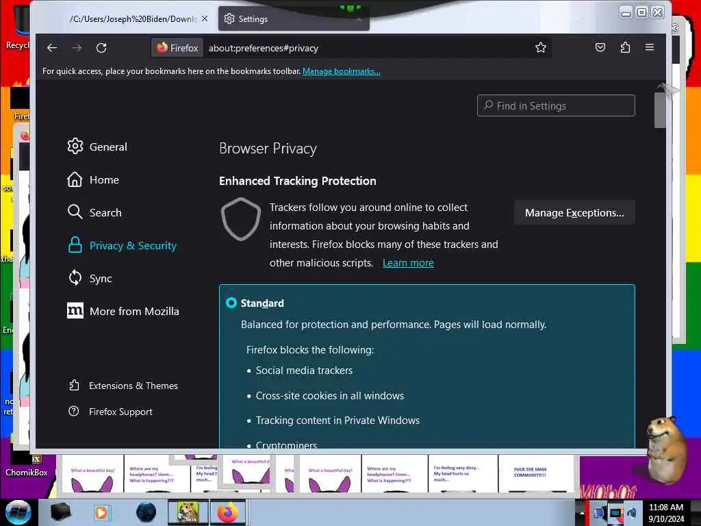
Task: Open Firefox Support link
Action: [110, 412]
